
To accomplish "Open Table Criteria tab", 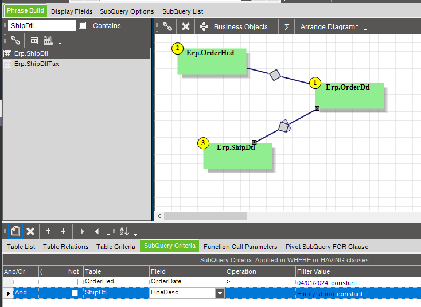I will [x=116, y=247].
